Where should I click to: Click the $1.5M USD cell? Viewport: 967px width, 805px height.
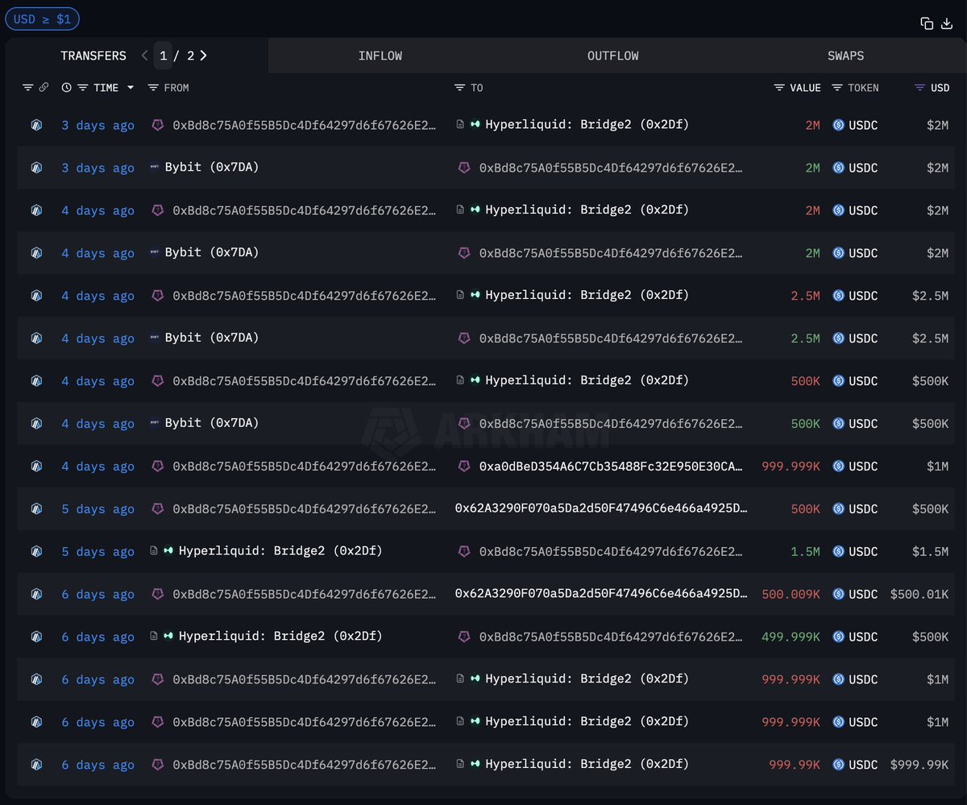tap(930, 552)
